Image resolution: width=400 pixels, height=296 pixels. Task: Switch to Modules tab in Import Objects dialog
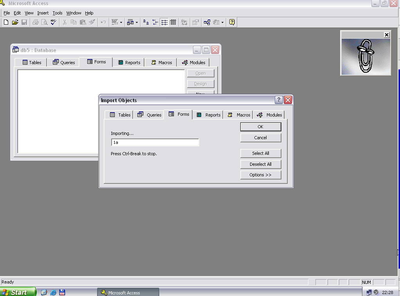pos(269,115)
